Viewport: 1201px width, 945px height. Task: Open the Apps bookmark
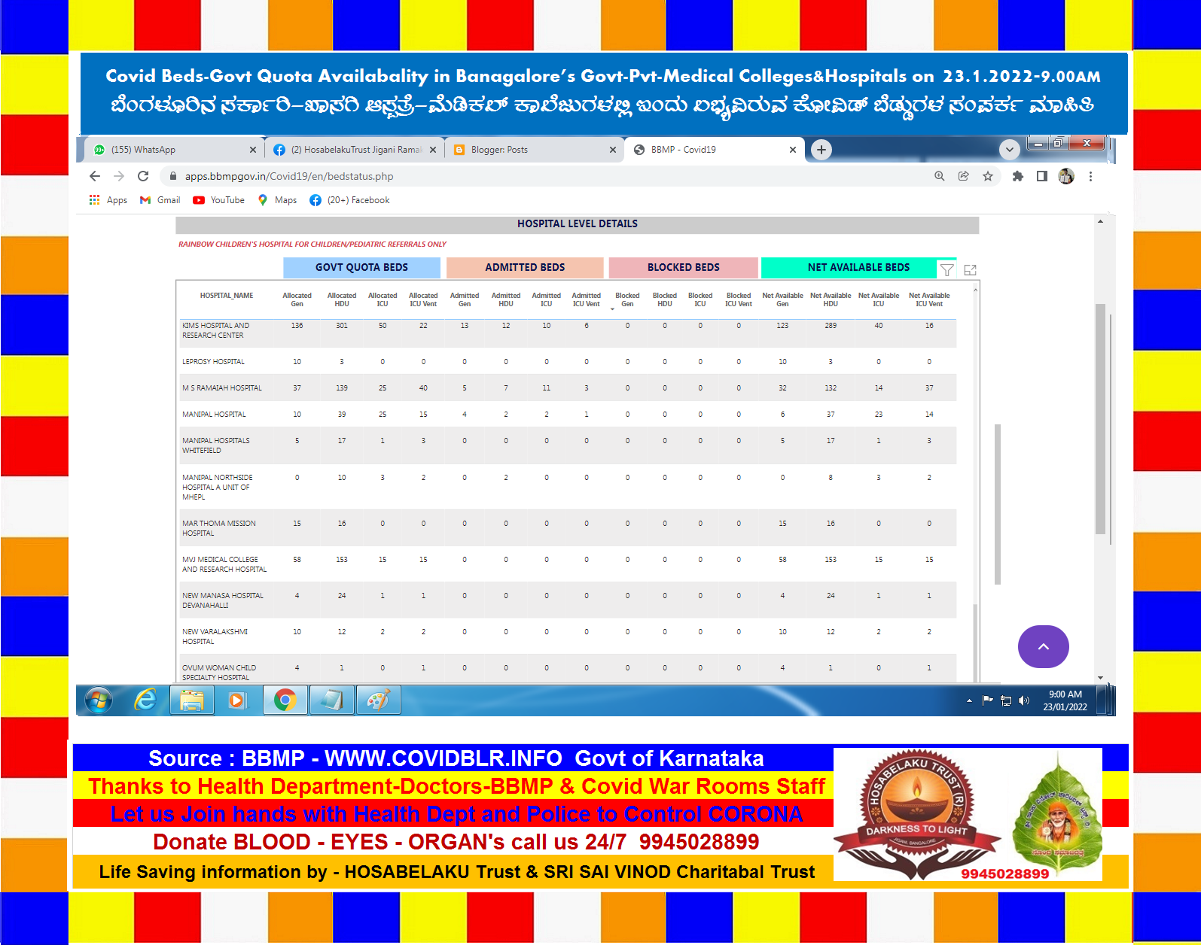(x=108, y=200)
